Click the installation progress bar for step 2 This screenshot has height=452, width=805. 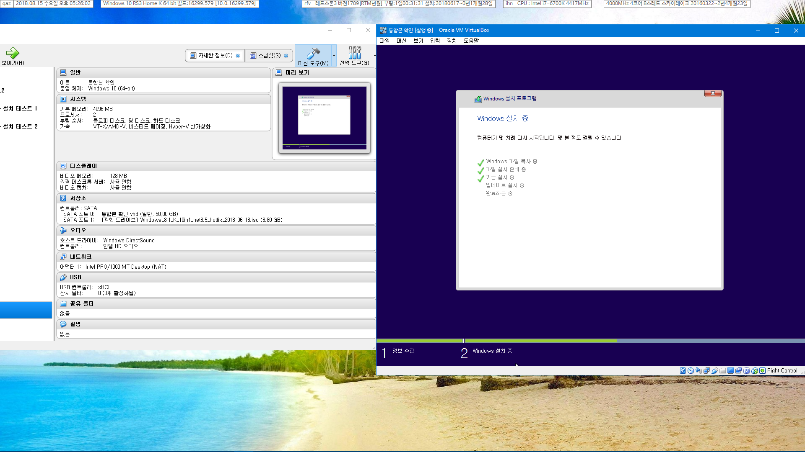pos(634,341)
